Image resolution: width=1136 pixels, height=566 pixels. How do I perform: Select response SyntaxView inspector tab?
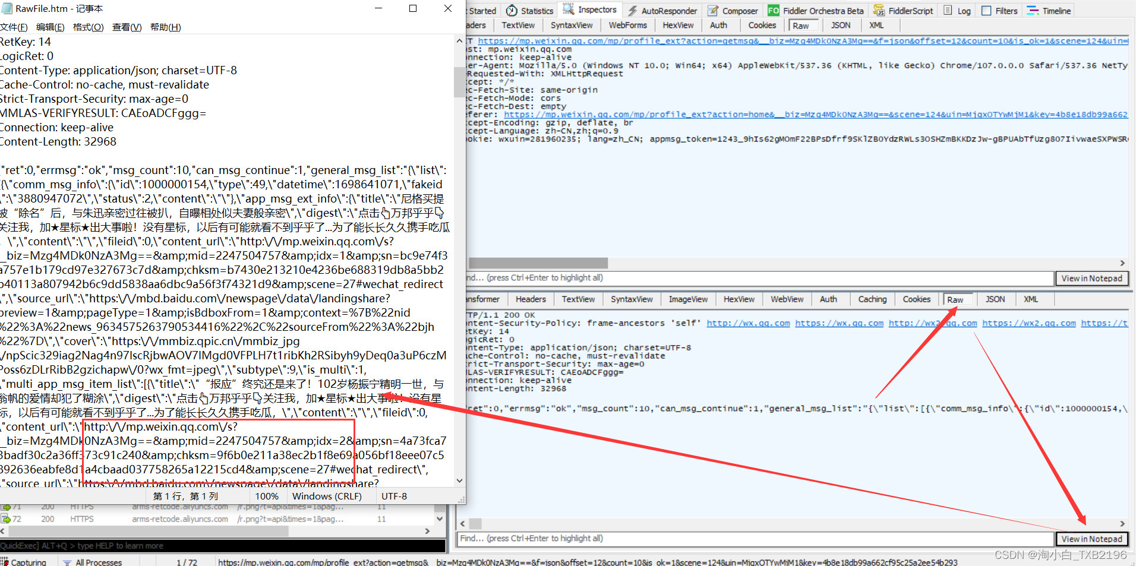[632, 299]
